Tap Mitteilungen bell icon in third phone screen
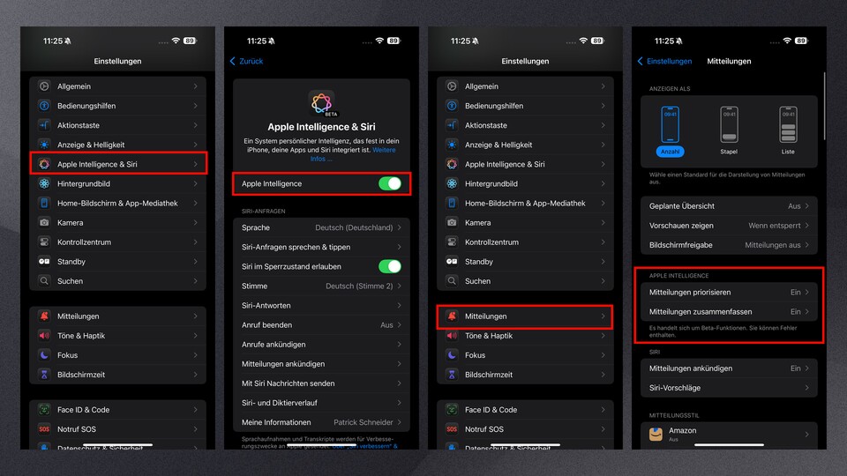Viewport: 847px width, 476px height. (x=452, y=316)
